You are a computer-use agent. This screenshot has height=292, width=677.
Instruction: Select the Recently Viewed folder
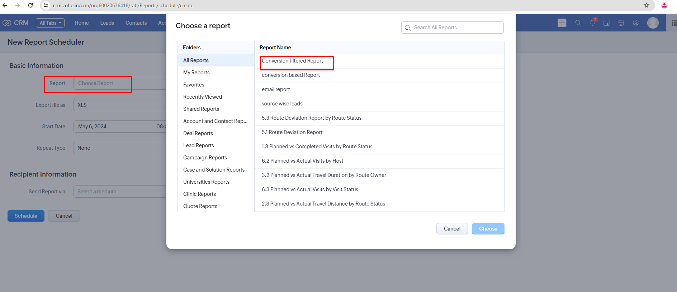[216, 97]
